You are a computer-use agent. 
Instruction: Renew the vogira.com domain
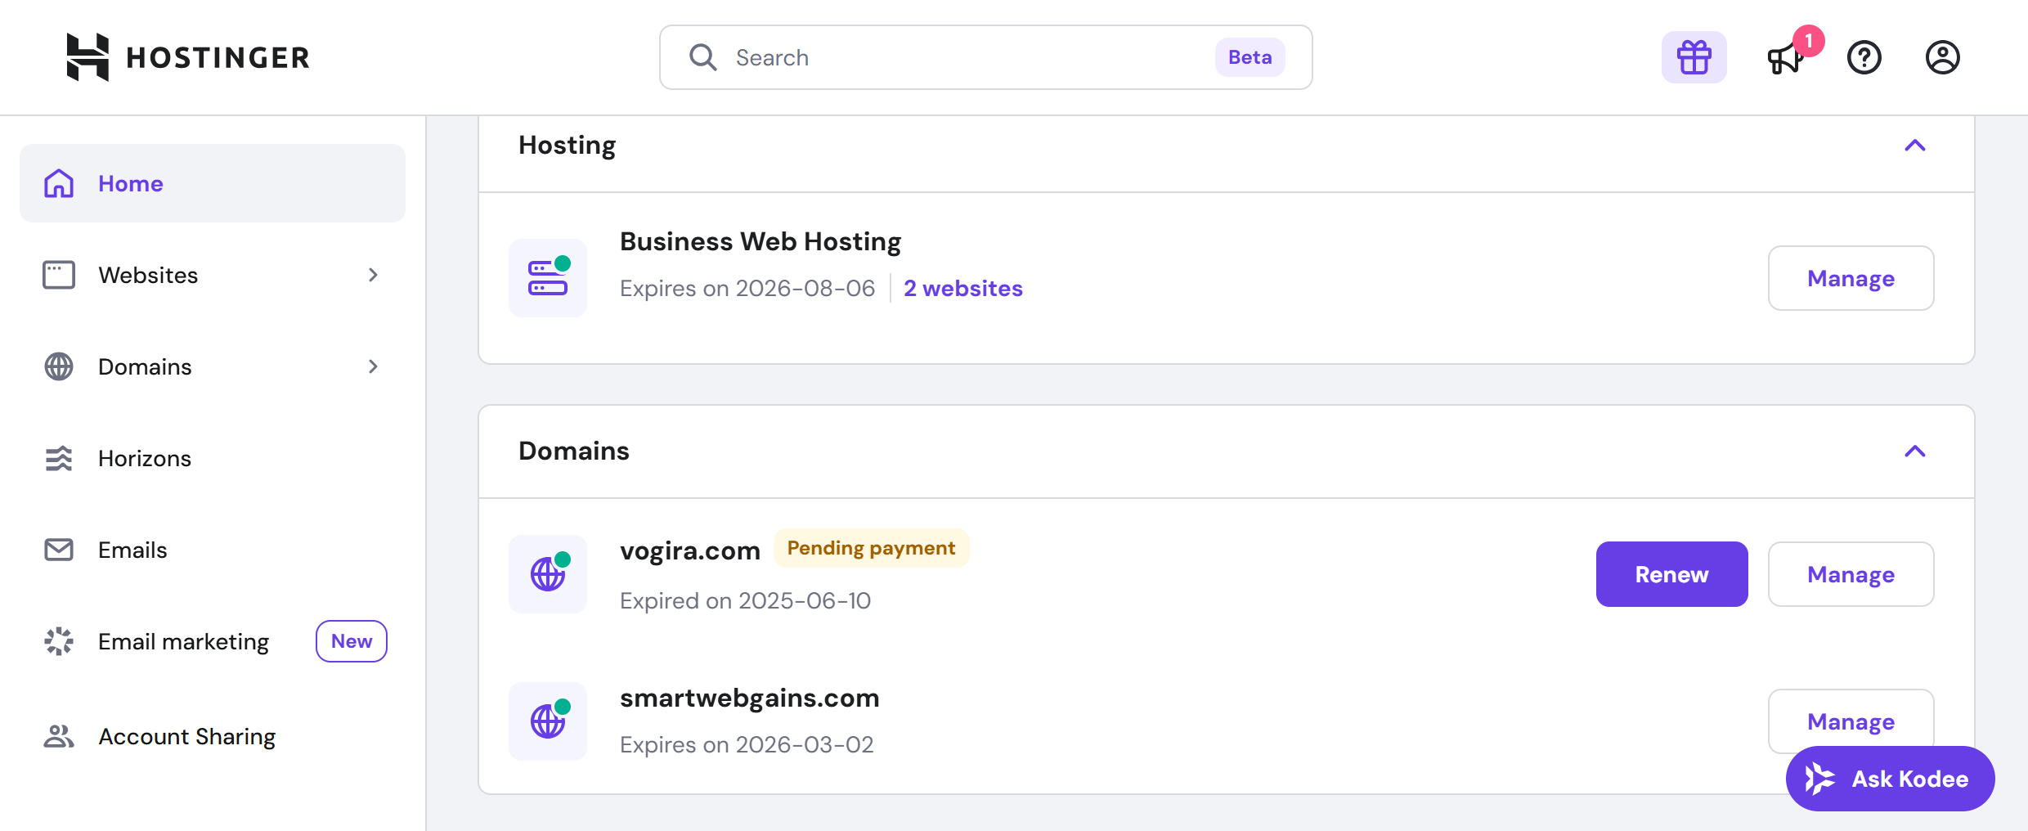[1671, 573]
